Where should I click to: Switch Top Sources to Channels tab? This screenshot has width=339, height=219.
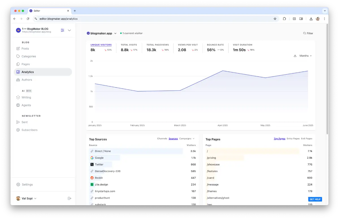(x=162, y=139)
